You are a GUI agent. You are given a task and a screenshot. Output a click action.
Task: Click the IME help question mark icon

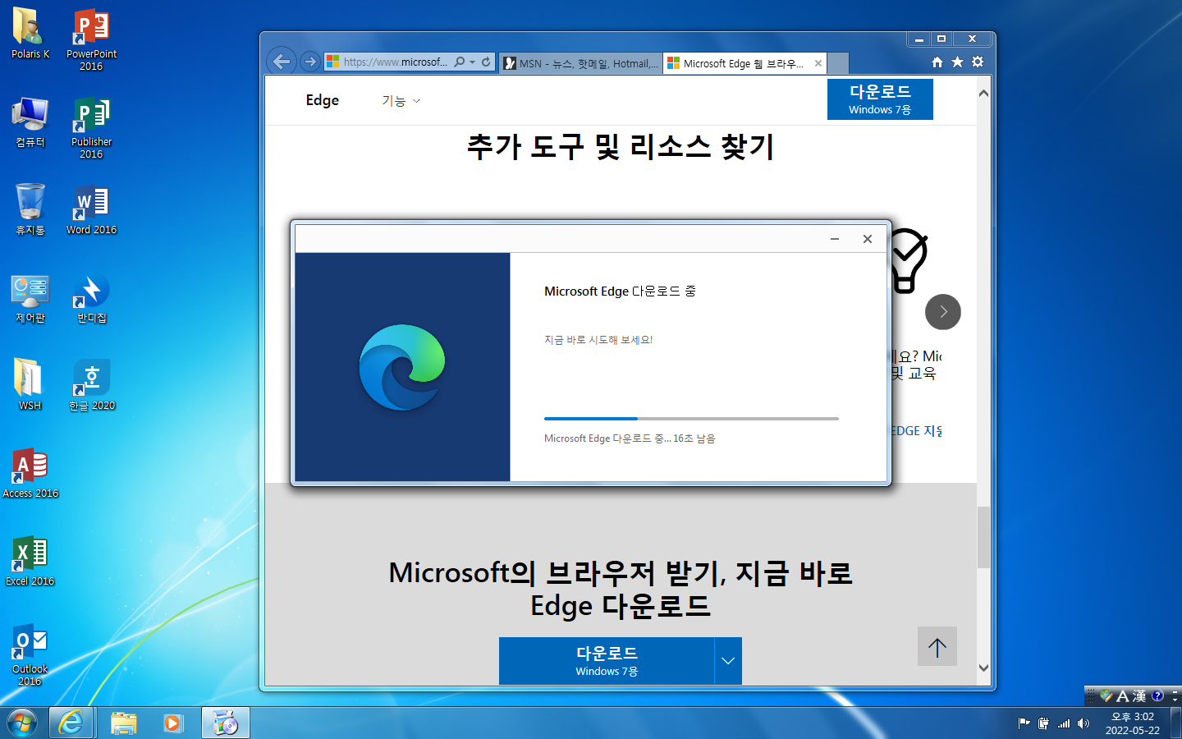pos(1157,695)
